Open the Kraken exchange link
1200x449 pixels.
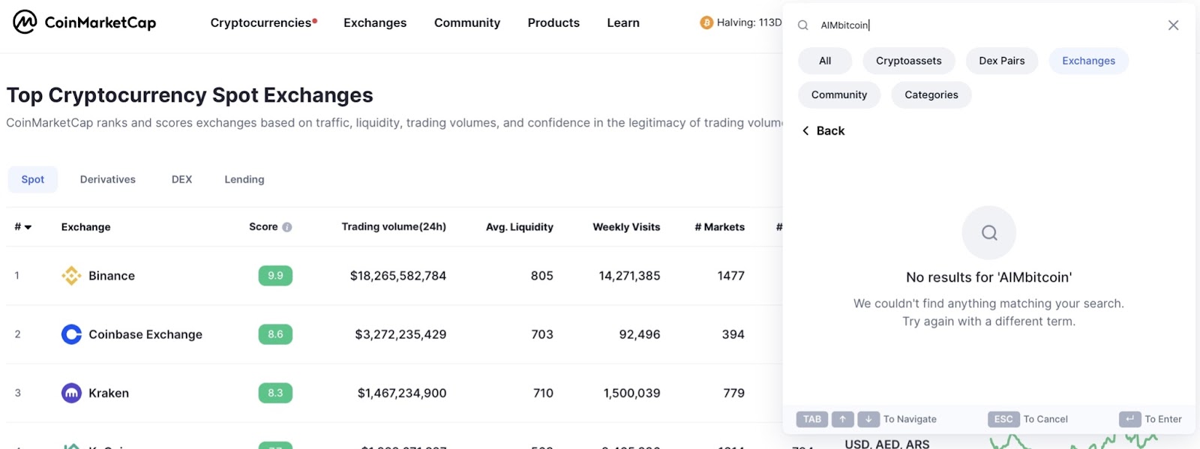[109, 393]
